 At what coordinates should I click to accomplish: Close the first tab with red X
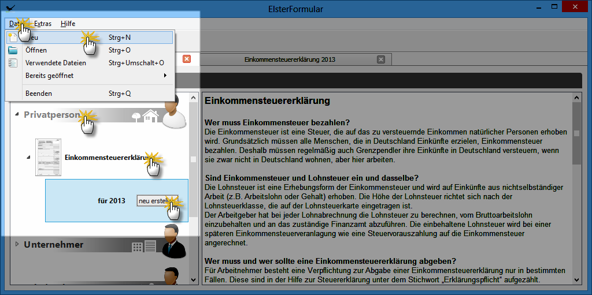coord(187,59)
